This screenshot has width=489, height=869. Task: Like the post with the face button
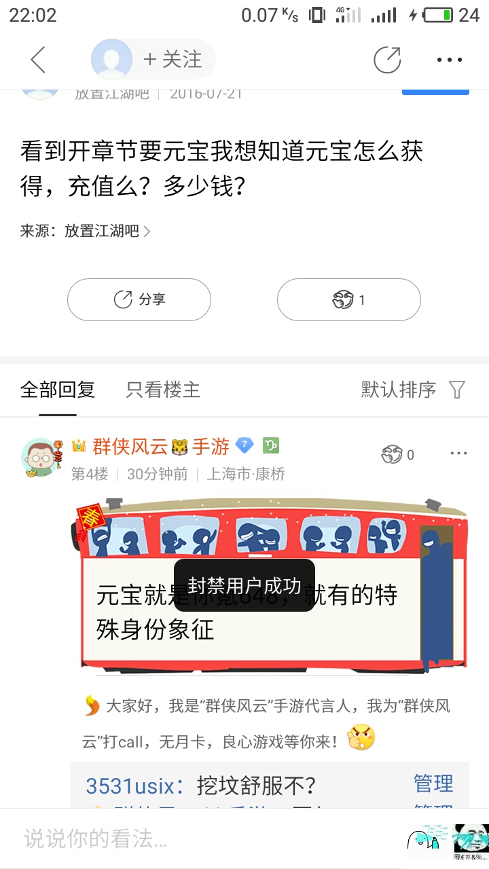click(349, 299)
